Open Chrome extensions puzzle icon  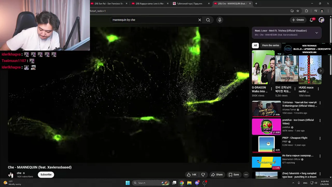[307, 11]
